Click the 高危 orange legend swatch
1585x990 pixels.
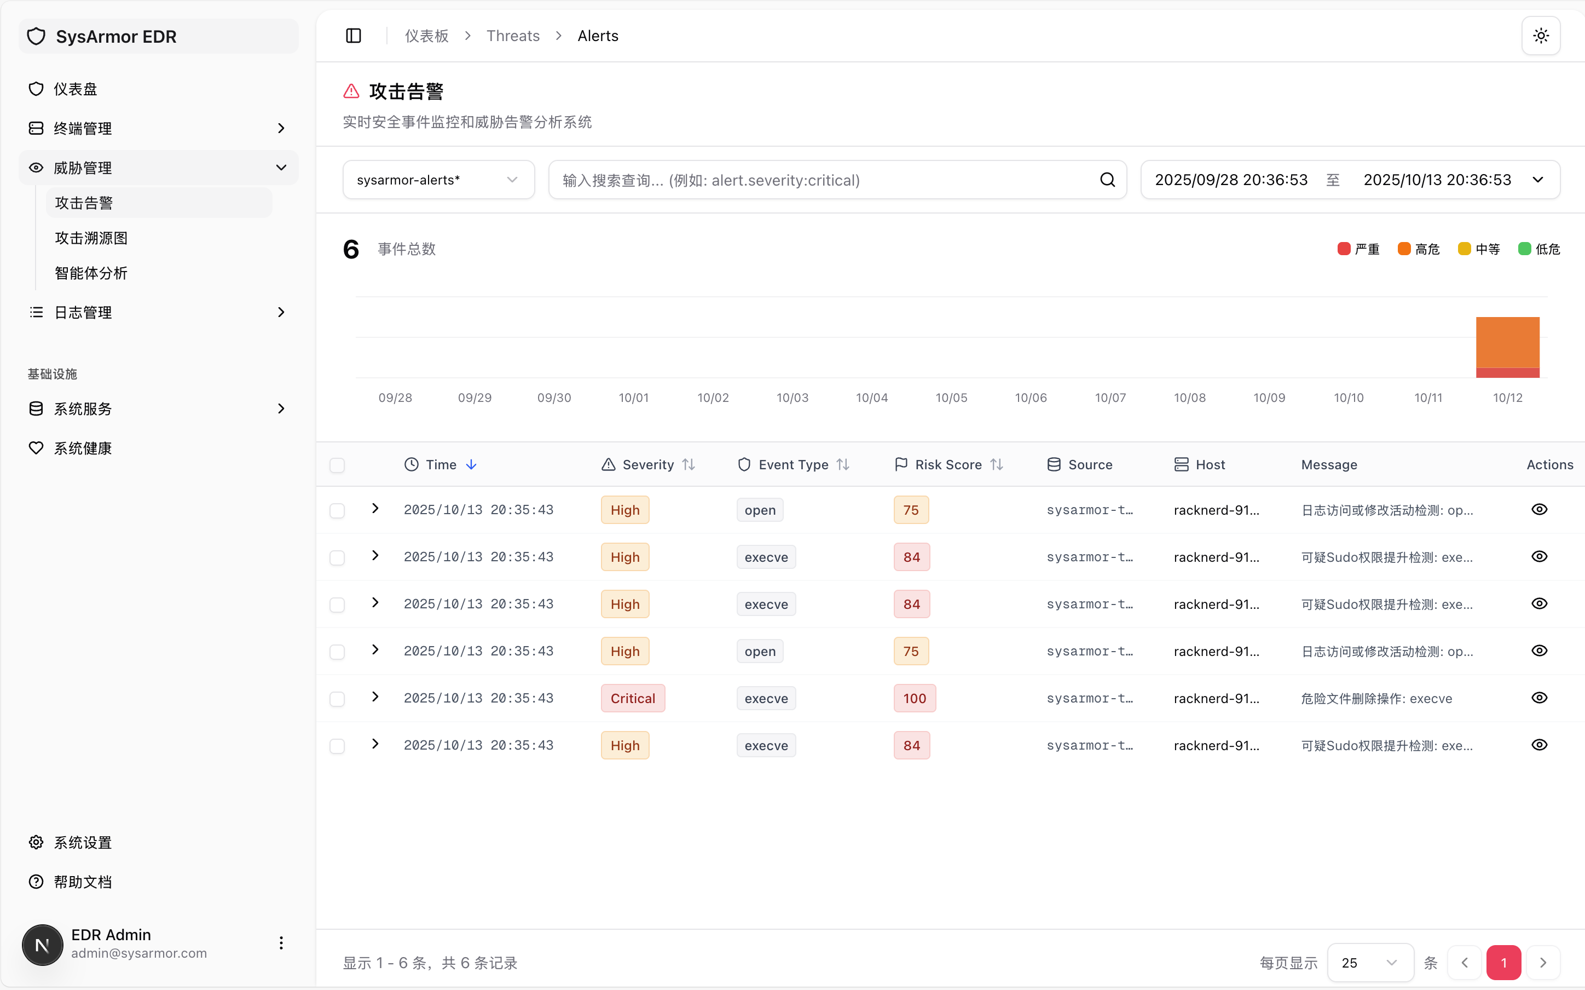click(x=1404, y=249)
